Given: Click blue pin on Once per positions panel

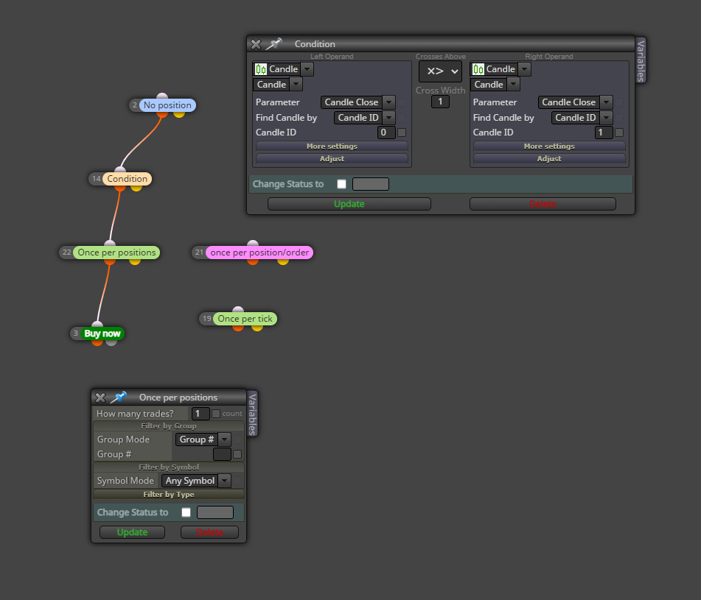Looking at the screenshot, I should point(119,397).
